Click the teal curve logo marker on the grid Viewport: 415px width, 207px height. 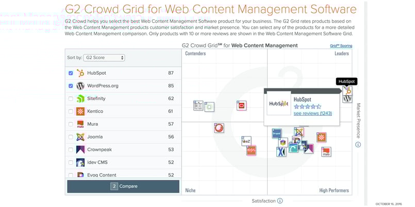point(293,147)
